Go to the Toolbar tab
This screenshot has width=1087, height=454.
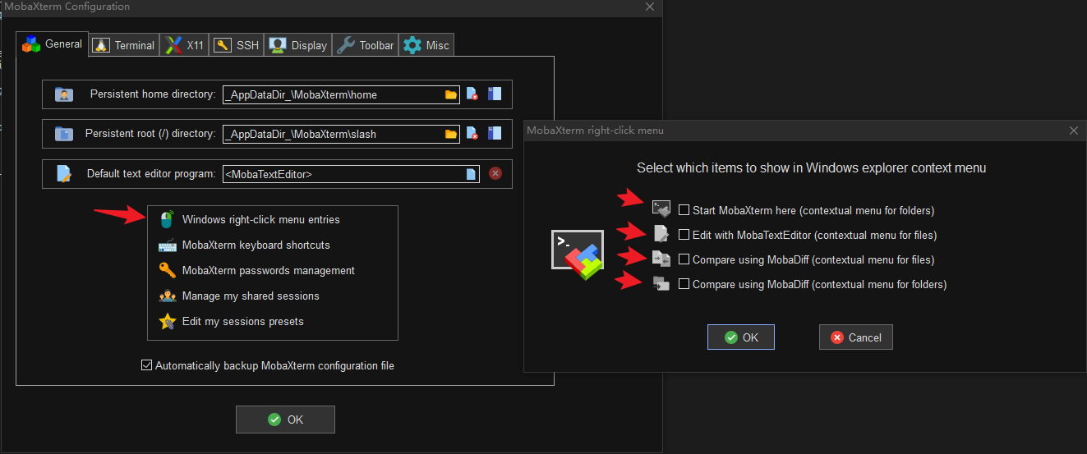366,45
